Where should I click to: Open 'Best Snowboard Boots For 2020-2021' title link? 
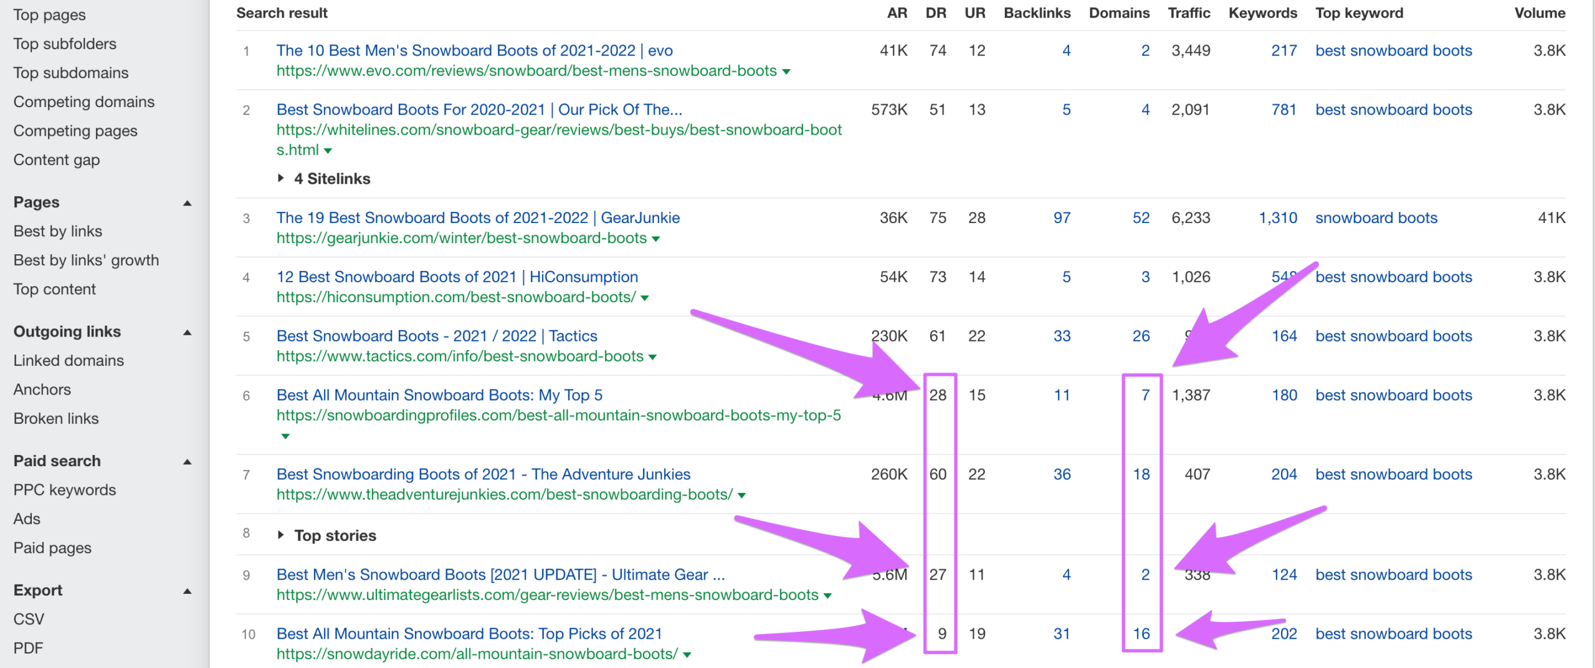[x=479, y=110]
